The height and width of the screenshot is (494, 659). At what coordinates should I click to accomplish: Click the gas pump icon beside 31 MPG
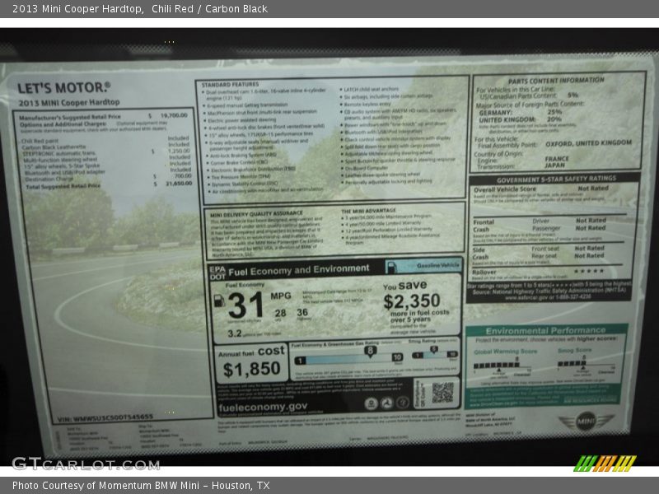coord(219,301)
